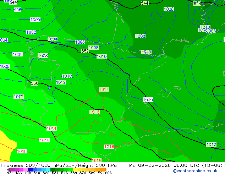The height and width of the screenshot is (174, 225).
Task: Click the yellow legend swatch after 558
Action: (75, 169)
